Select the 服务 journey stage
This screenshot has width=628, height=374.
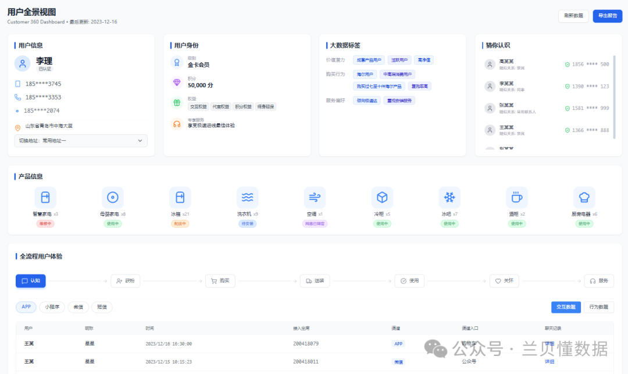pos(599,281)
